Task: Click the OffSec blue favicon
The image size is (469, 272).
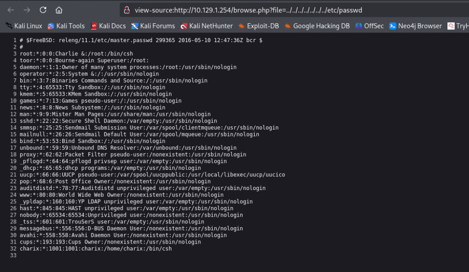Action: tap(358, 26)
